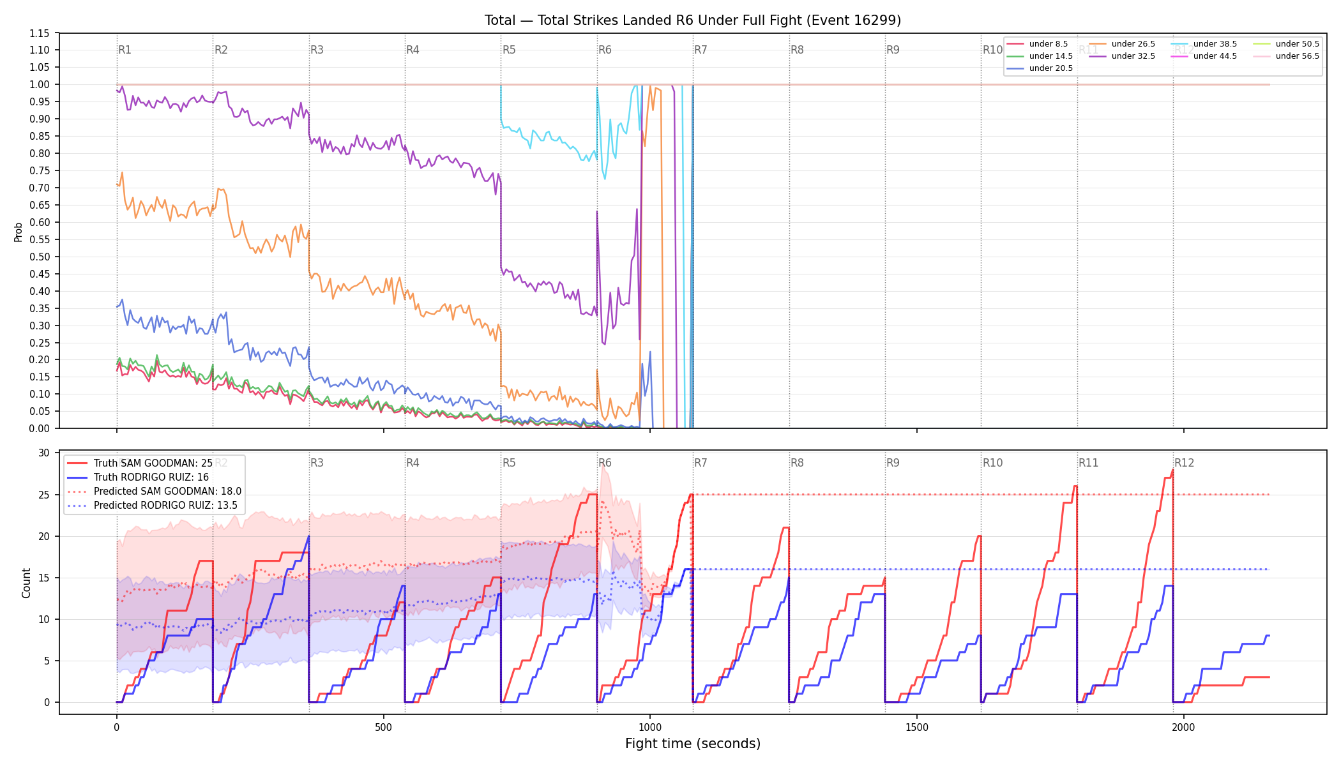Click the 'Count' y-axis label
This screenshot has width=1341, height=766.
(x=26, y=583)
